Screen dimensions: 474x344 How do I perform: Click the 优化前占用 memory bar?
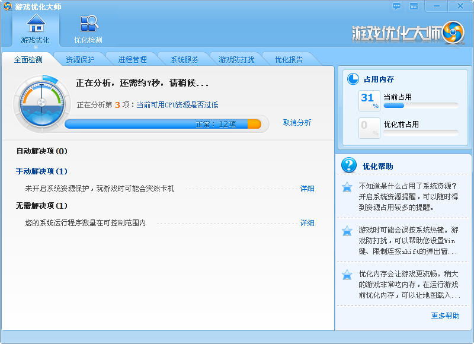point(421,133)
